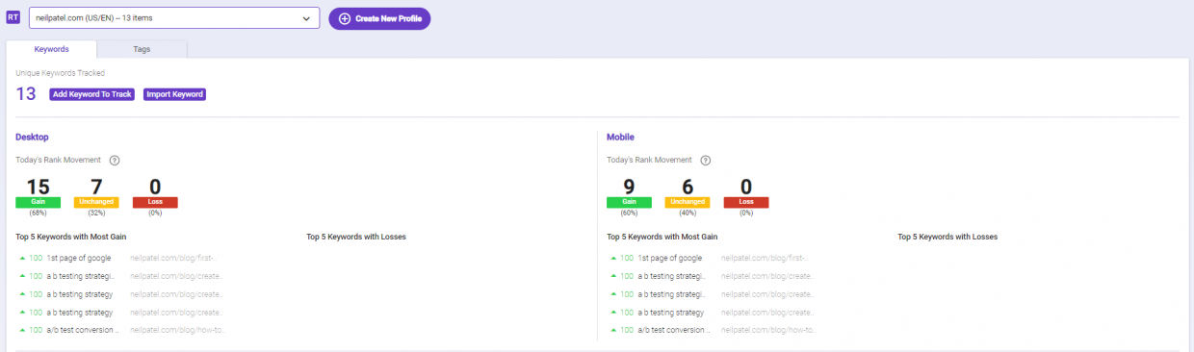Click the Create New Profile button
The image size is (1194, 352).
pyautogui.click(x=379, y=18)
